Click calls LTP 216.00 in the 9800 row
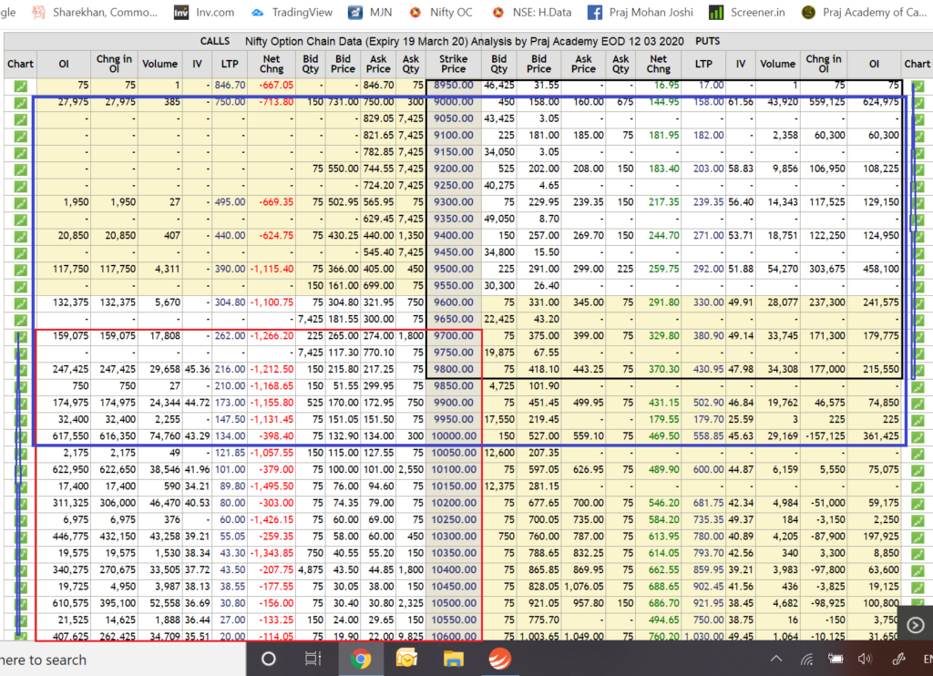Viewport: 933px width, 676px height. point(231,370)
